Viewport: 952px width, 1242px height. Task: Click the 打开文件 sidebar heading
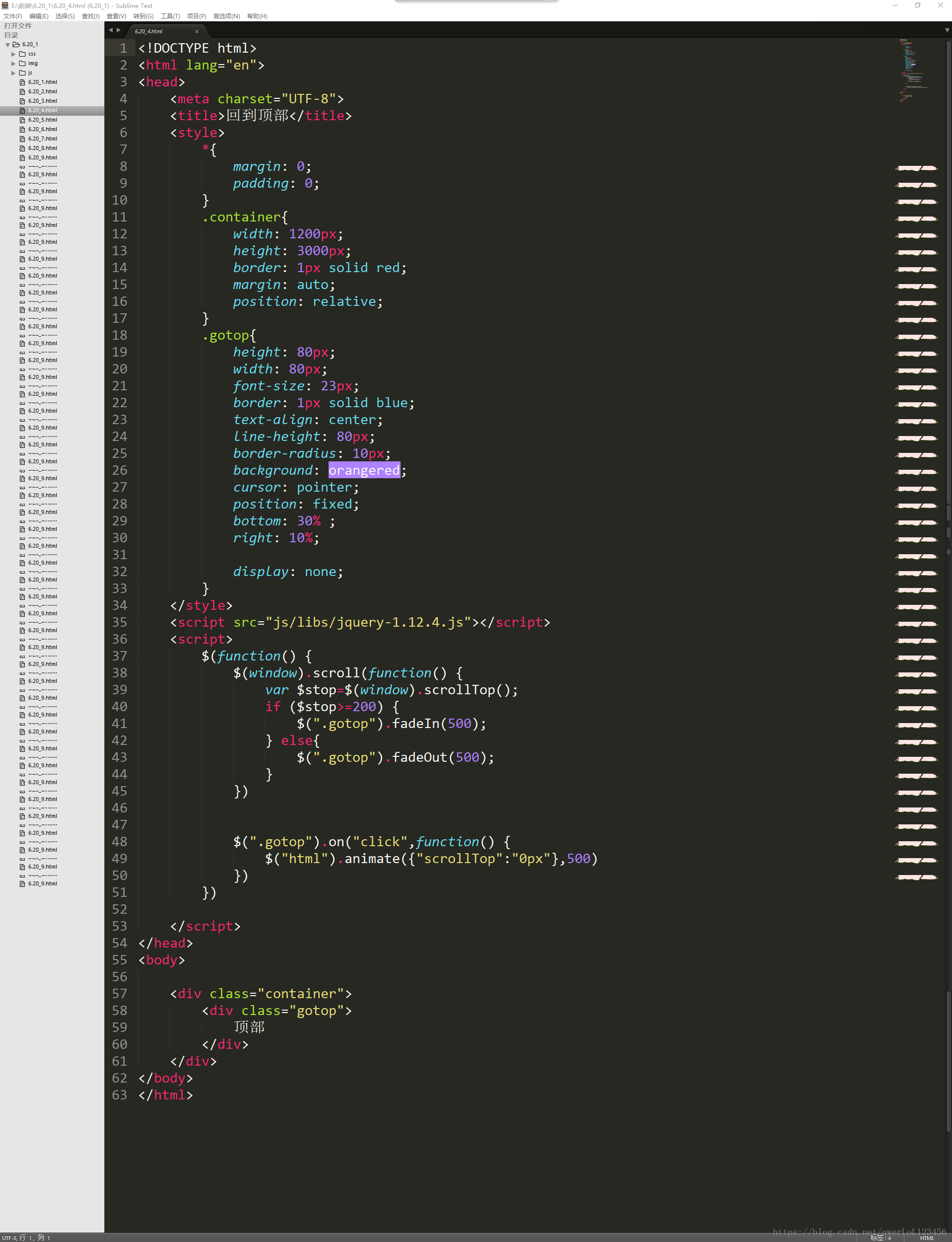point(18,25)
